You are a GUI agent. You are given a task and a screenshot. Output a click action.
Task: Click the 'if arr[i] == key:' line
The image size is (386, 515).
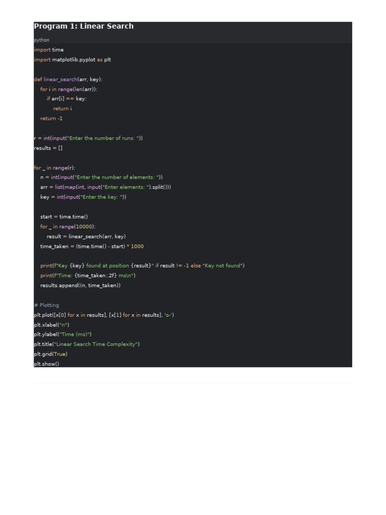tap(67, 99)
